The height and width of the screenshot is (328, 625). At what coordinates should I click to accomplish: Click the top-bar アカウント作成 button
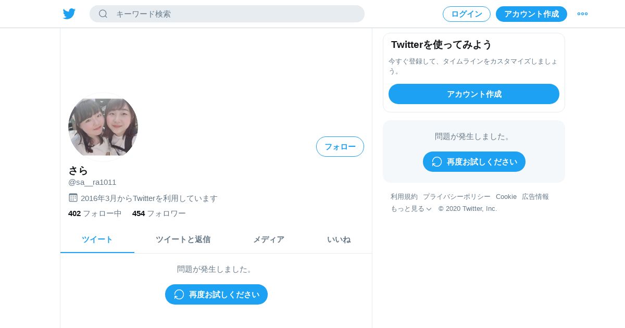[x=531, y=14]
